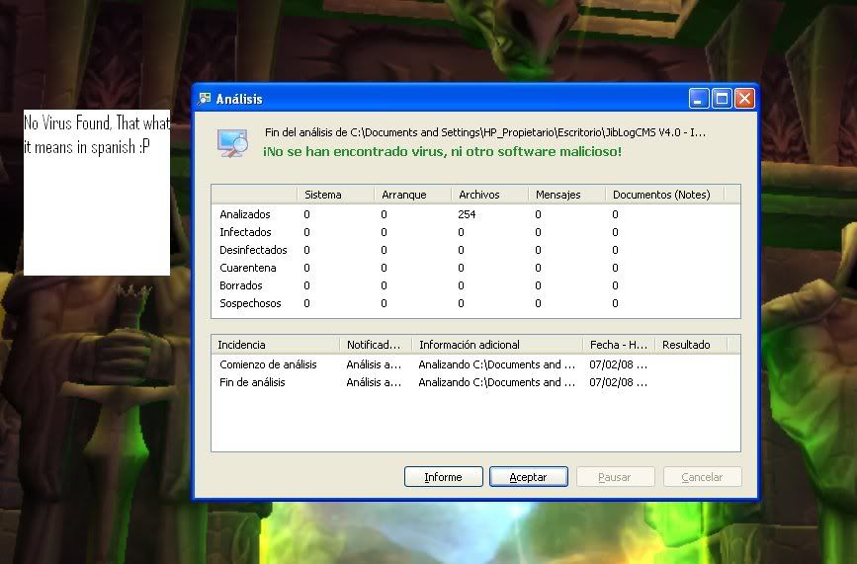Viewport: 857px width, 564px height.
Task: Click the Cuarentena row label
Action: tap(247, 268)
